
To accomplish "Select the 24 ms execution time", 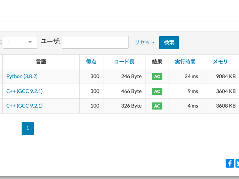I will coord(191,76).
